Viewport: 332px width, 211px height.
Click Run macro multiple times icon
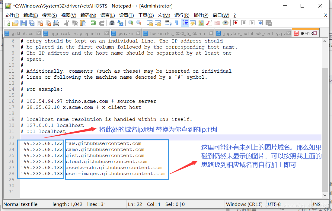260,23
